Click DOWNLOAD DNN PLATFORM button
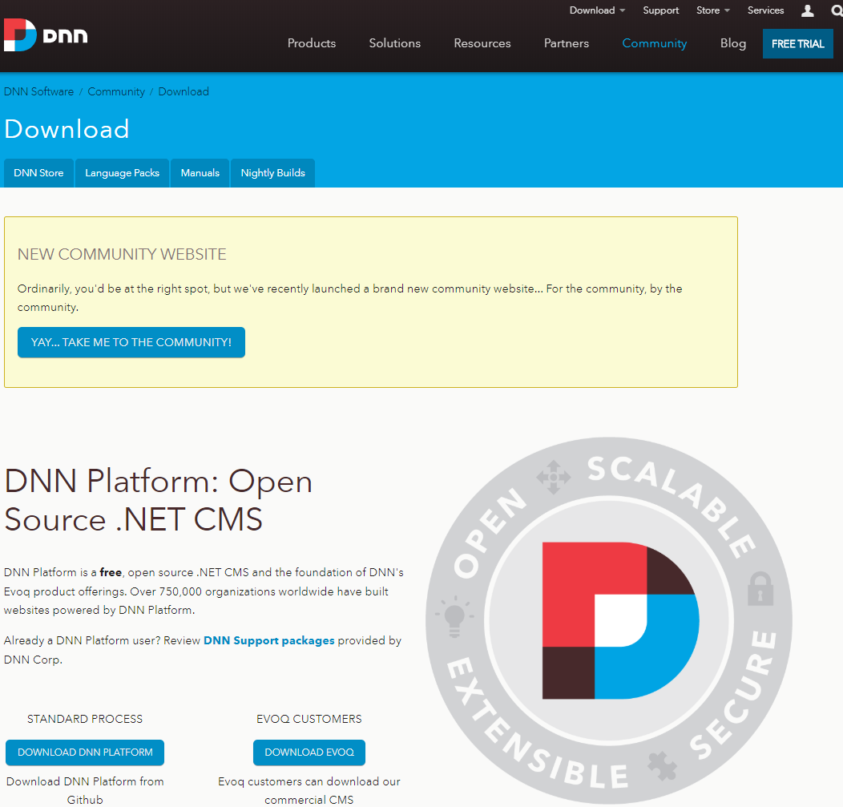The image size is (843, 807). (85, 753)
